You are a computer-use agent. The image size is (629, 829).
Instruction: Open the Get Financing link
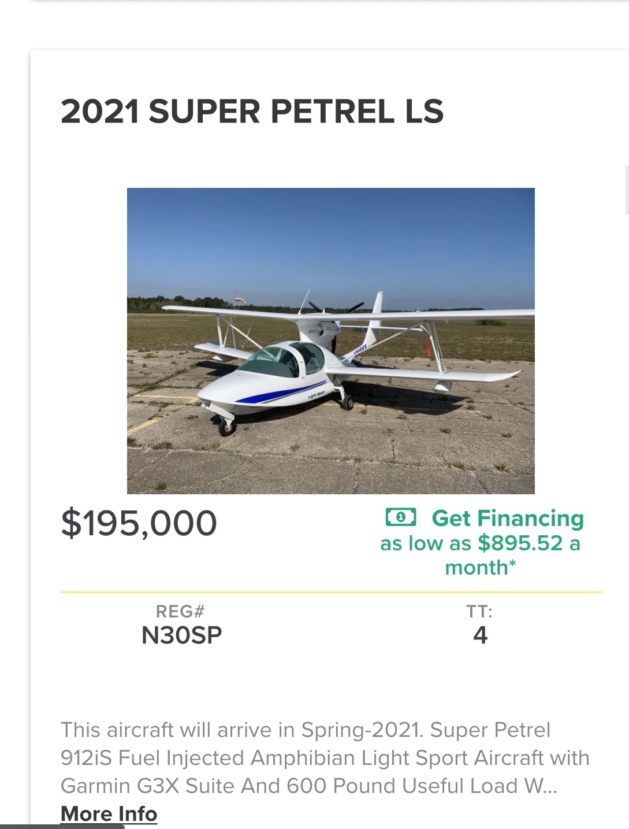[508, 518]
